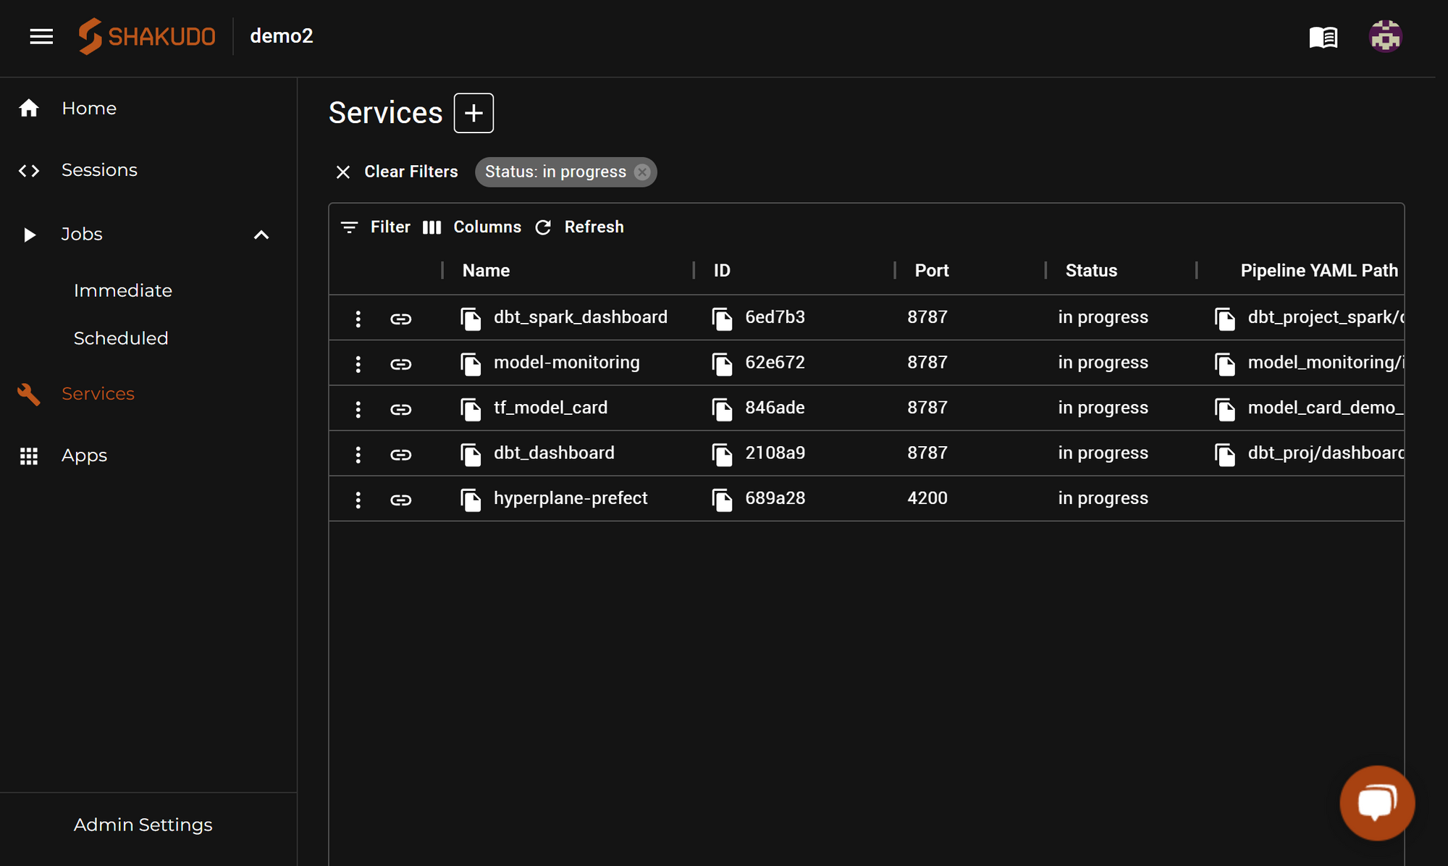Go to Sessions in the sidebar
Image resolution: width=1448 pixels, height=866 pixels.
99,170
